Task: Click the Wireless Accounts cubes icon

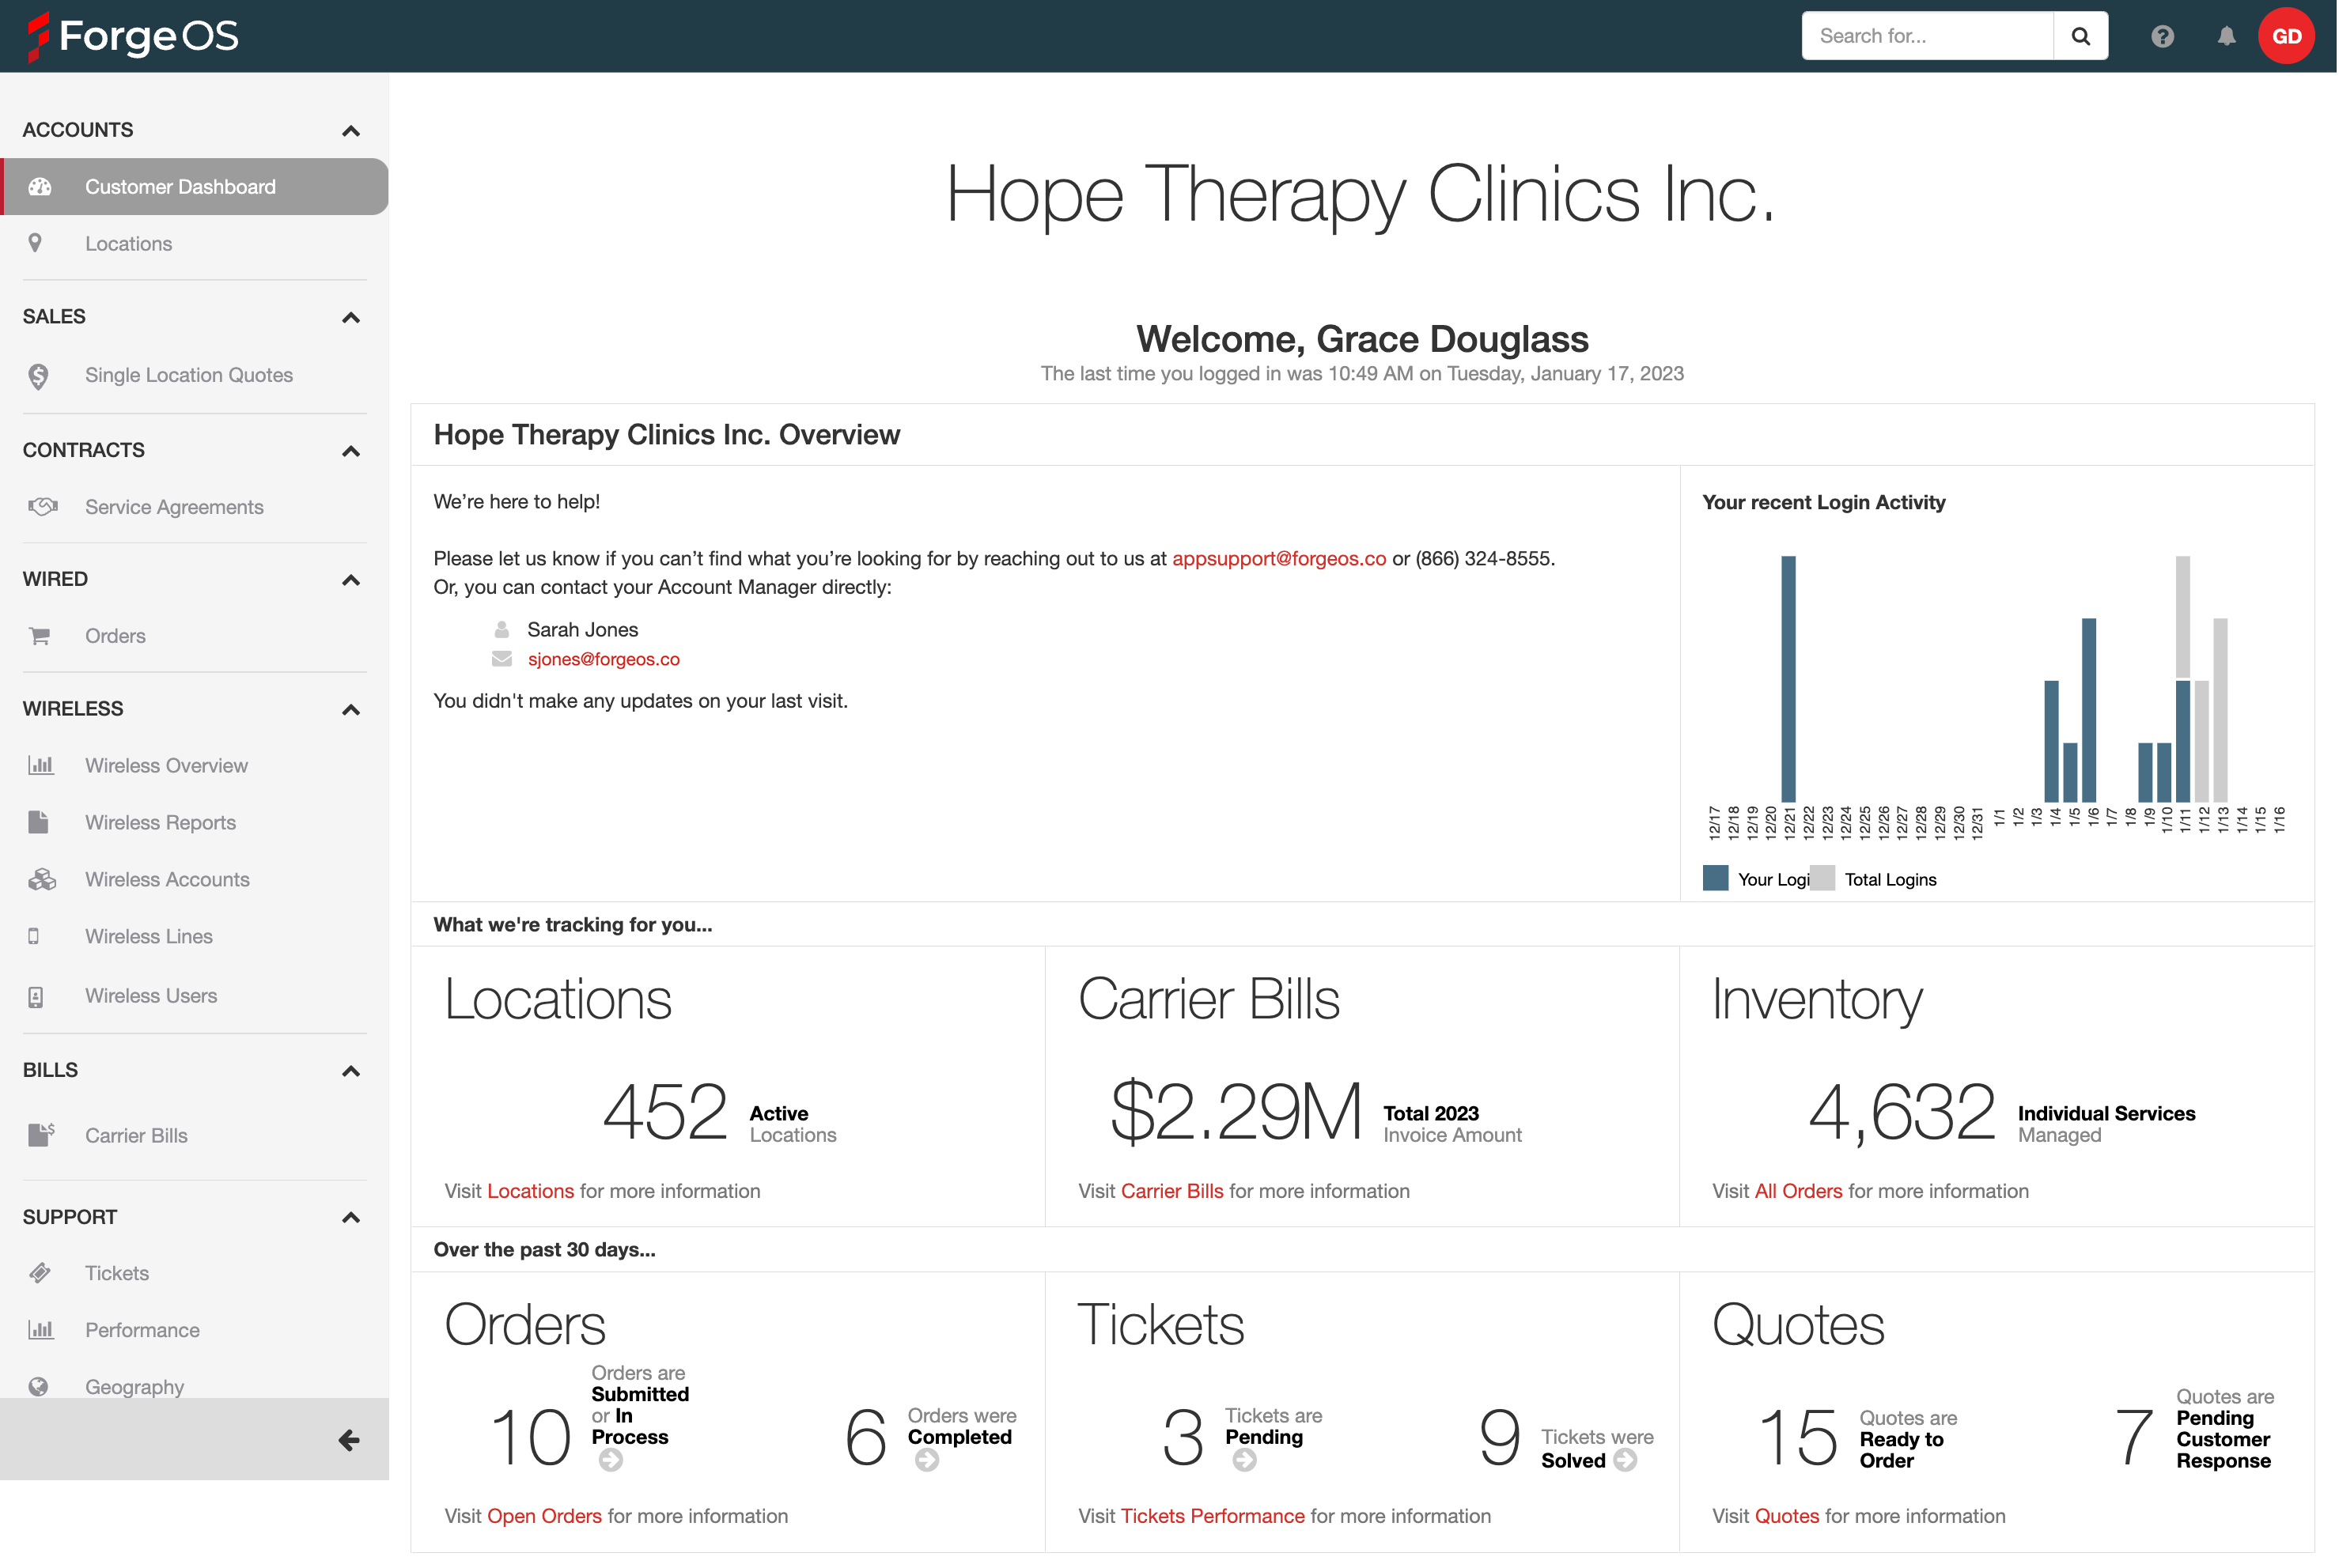Action: (x=42, y=880)
